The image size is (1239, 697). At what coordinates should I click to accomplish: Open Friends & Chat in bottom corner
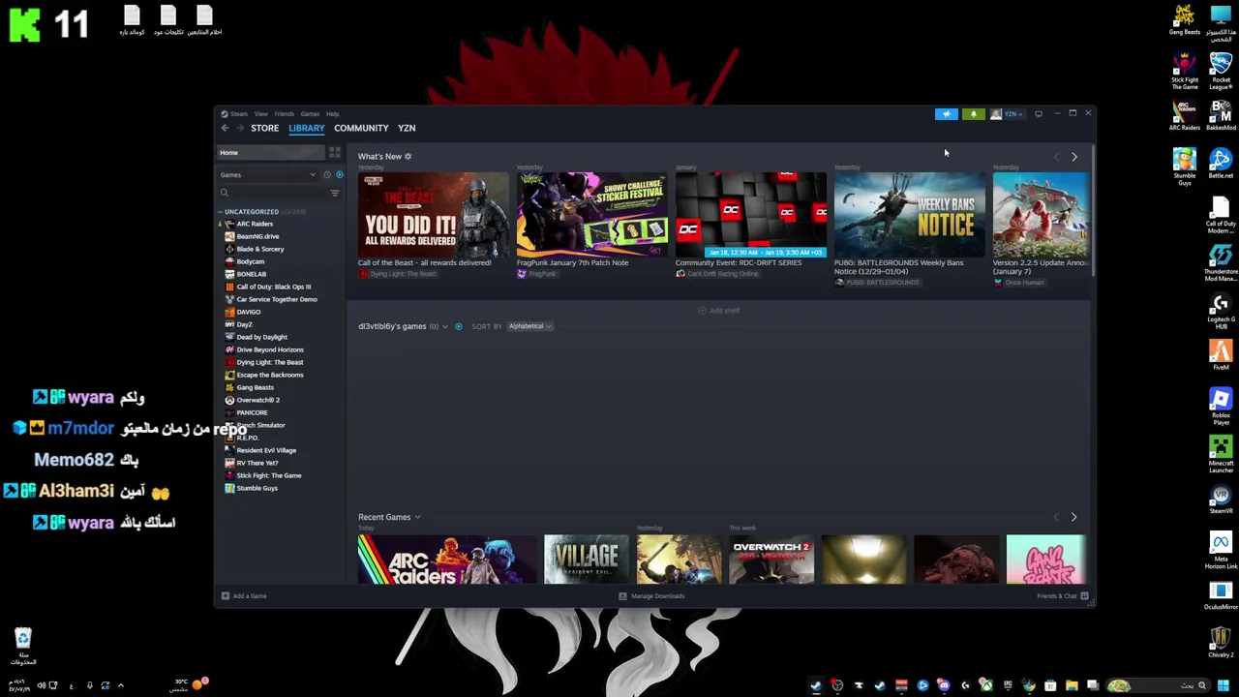(x=1062, y=596)
